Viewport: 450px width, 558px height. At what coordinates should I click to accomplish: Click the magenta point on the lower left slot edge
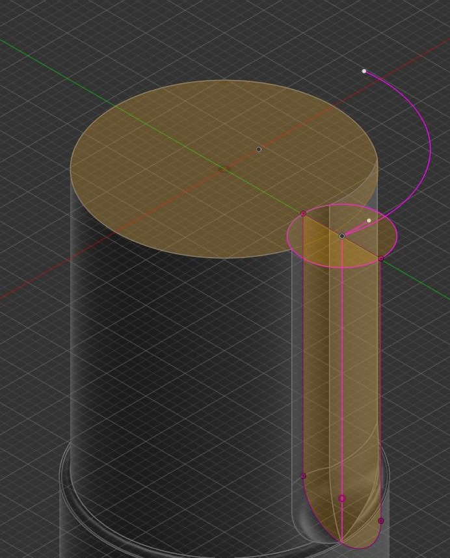(303, 476)
